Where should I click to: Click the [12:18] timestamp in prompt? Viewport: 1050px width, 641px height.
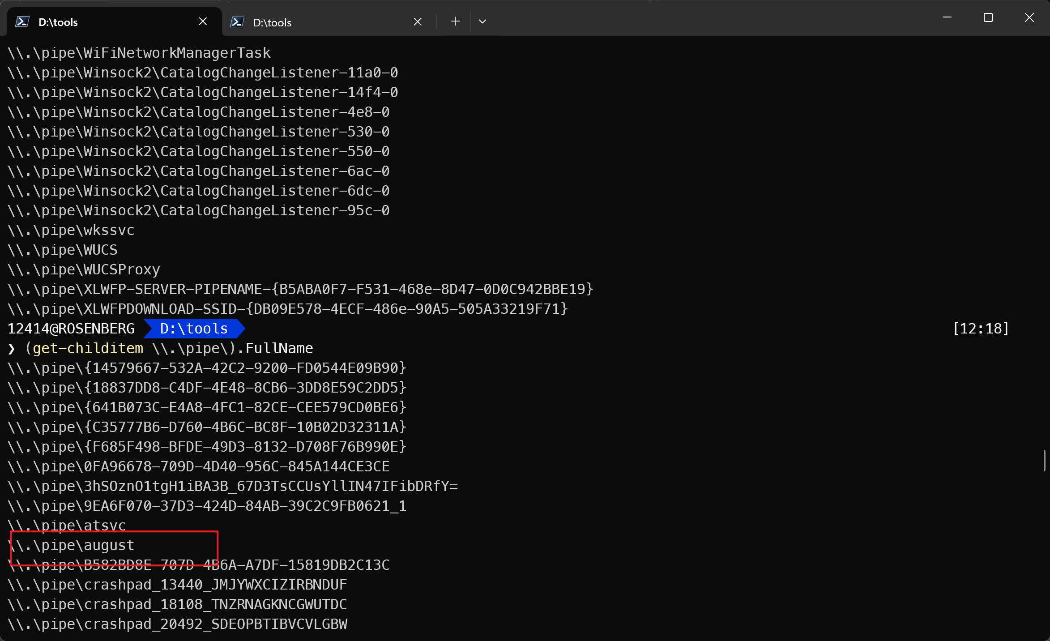[981, 329]
